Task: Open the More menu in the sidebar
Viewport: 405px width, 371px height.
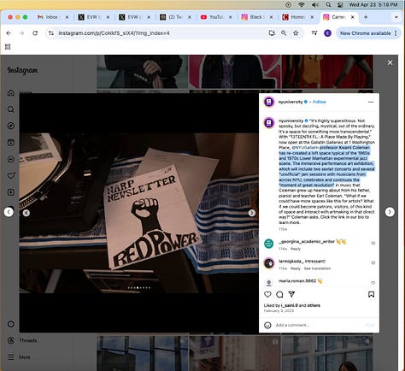Action: coord(19,357)
